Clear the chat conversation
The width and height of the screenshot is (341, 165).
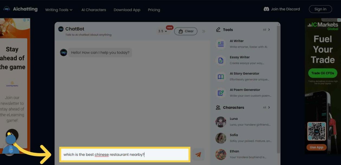point(186,31)
